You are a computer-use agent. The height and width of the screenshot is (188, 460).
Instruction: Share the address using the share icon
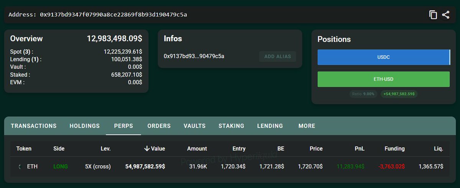tap(445, 15)
